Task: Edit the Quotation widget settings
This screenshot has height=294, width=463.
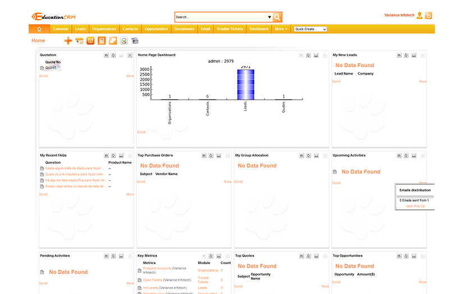Action: tap(106, 55)
